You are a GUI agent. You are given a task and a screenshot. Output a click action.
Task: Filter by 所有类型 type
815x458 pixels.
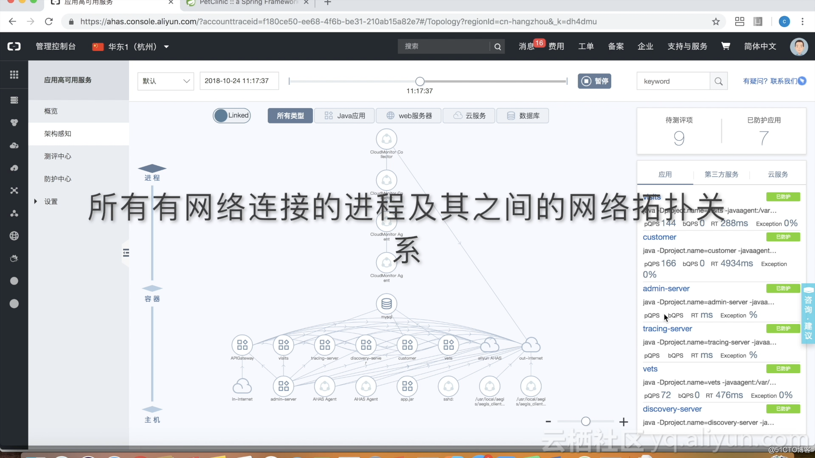click(290, 116)
